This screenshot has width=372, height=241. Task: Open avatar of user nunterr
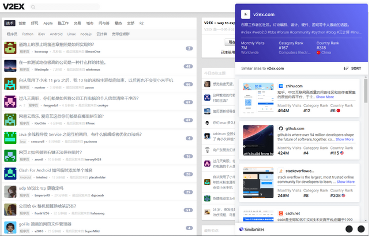[x=10, y=83]
